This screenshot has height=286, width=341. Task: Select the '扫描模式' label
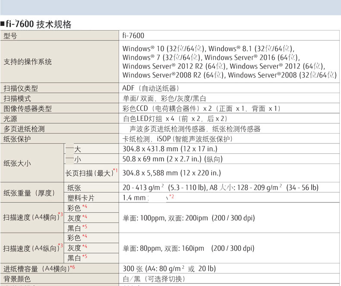[17, 99]
